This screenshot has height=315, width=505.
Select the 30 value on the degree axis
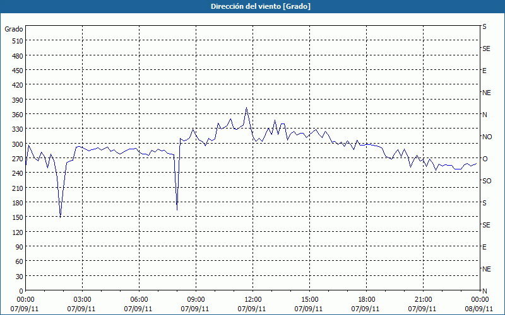(20, 277)
